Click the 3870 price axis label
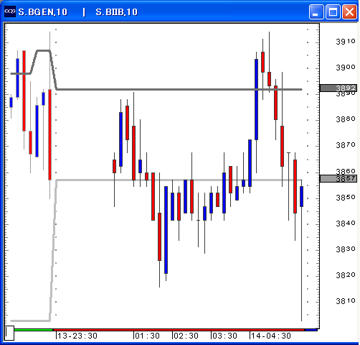This screenshot has width=360, height=345. click(x=346, y=145)
